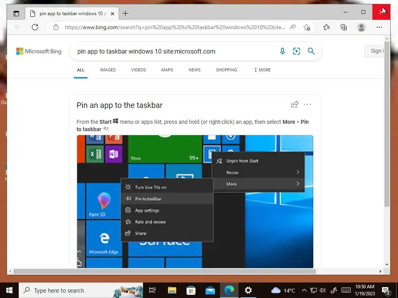Start voice search with the microphone
This screenshot has height=298, width=398.
click(282, 51)
